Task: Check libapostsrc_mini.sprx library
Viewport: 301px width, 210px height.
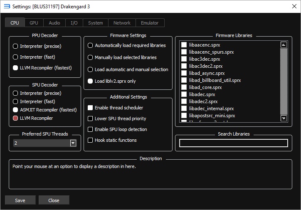Action: (184, 115)
